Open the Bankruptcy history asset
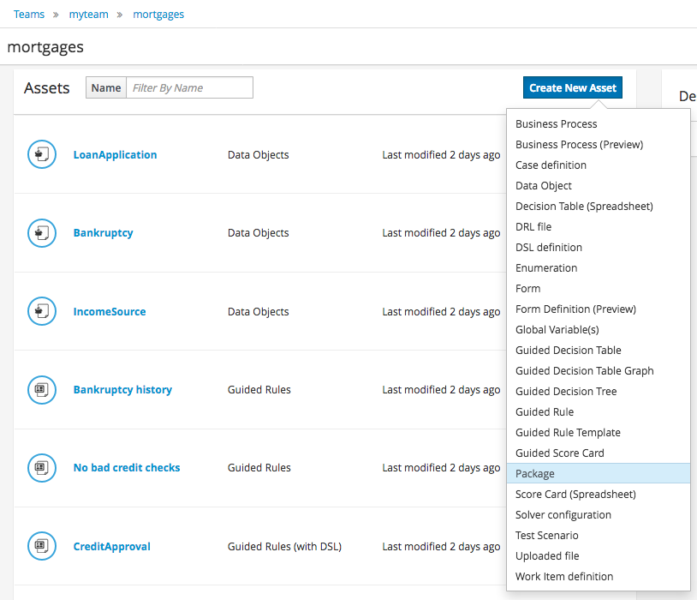 click(122, 390)
